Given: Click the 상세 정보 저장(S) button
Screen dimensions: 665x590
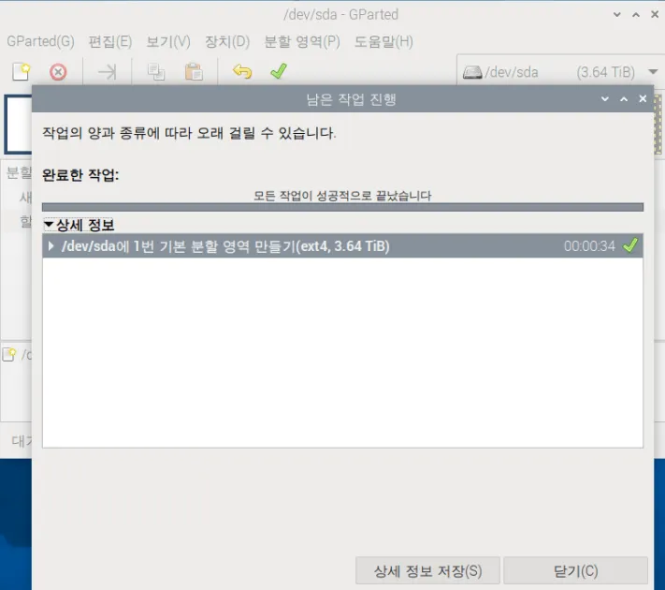Looking at the screenshot, I should pos(428,571).
